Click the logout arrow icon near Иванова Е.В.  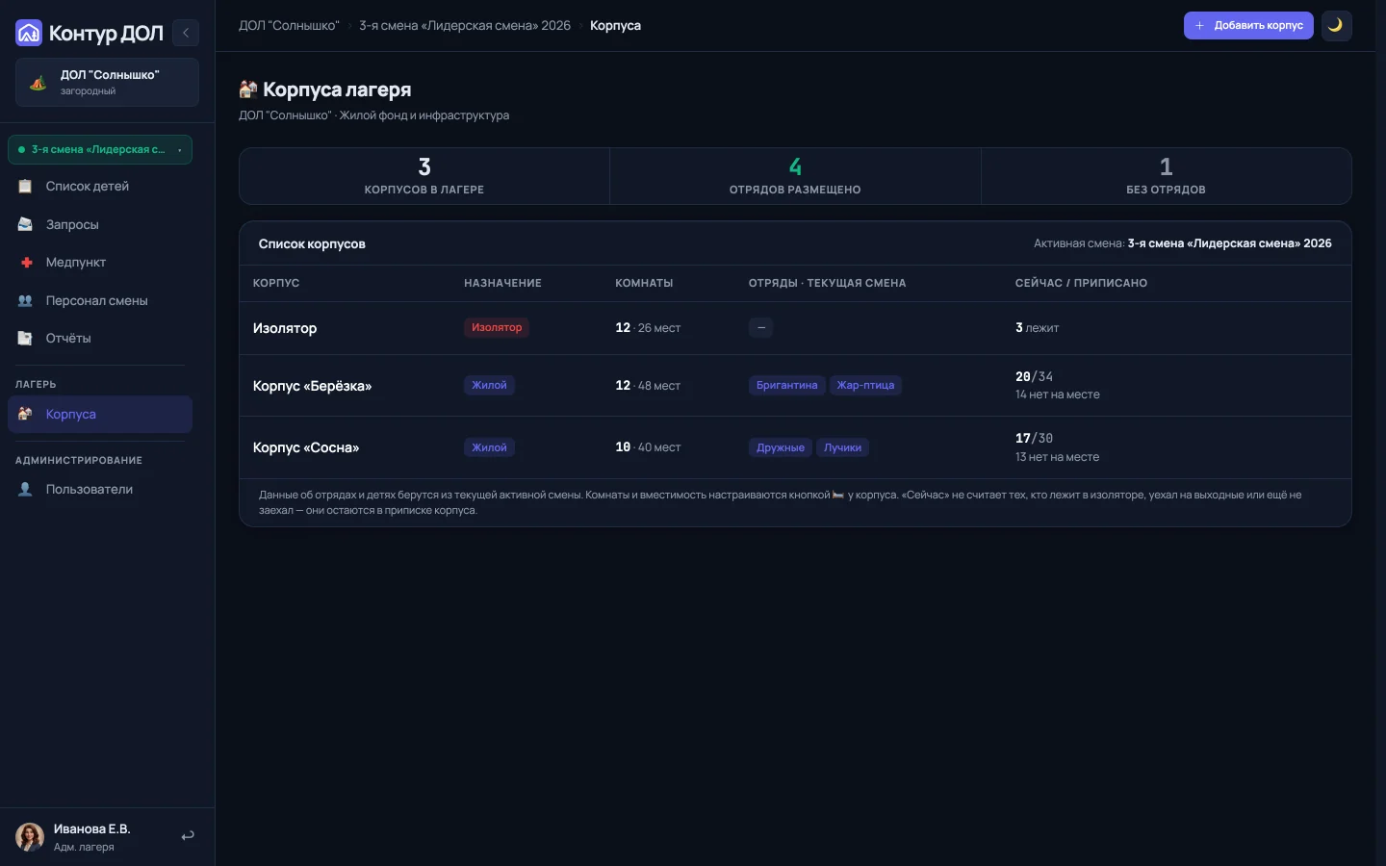[188, 836]
